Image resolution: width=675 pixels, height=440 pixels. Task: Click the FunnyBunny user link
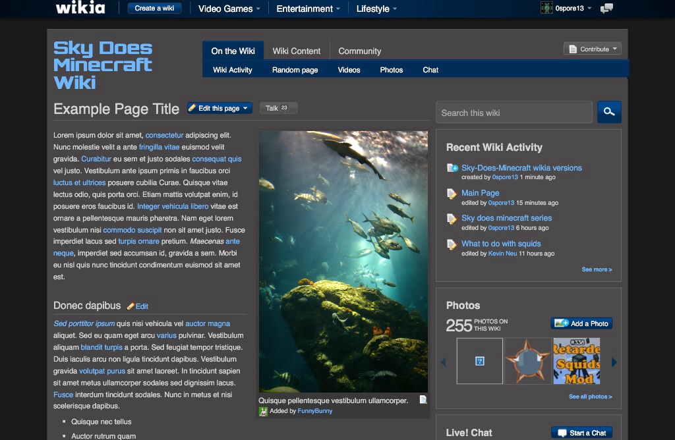314,411
